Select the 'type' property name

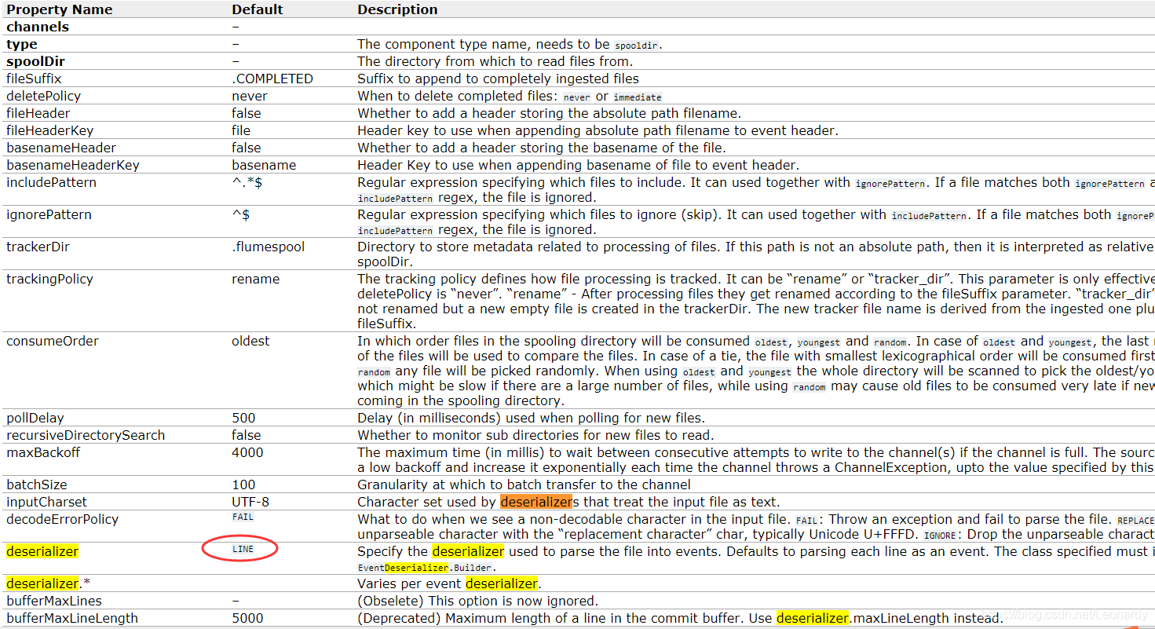click(22, 45)
